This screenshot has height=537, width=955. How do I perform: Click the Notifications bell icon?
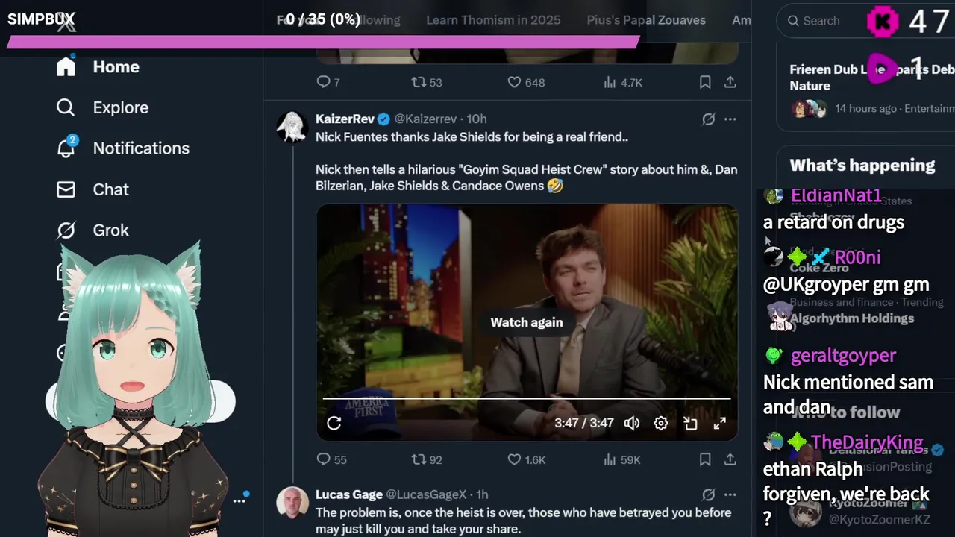pos(66,148)
